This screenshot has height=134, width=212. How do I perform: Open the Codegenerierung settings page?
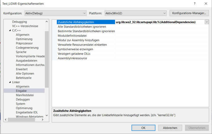tap(27, 48)
